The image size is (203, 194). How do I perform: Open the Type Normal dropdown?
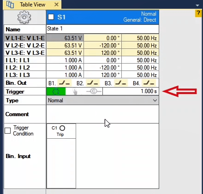point(102,100)
